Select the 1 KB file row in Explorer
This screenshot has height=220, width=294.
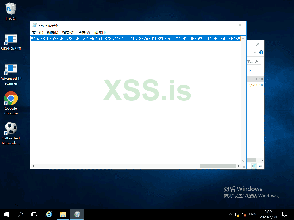[255, 79]
